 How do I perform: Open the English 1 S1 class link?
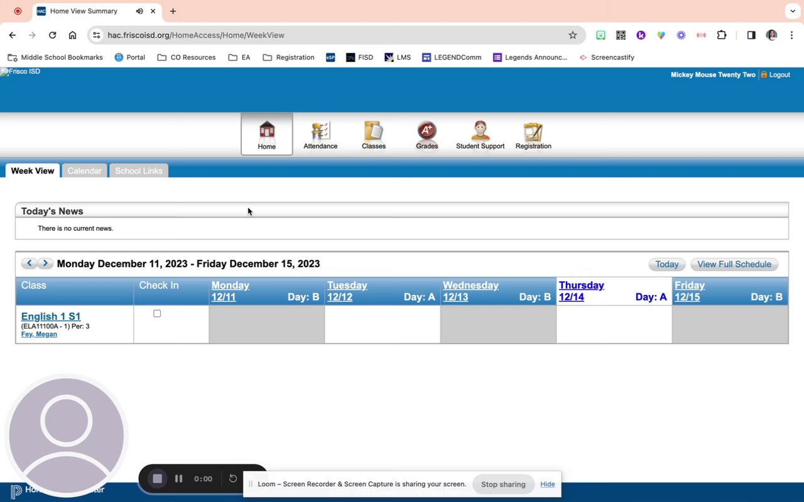[51, 316]
